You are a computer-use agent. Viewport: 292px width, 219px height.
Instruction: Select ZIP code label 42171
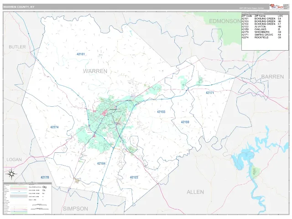coord(210,93)
